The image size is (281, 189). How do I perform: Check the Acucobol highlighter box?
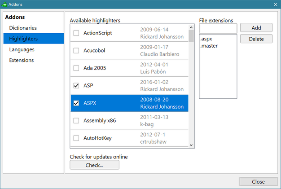click(76, 51)
